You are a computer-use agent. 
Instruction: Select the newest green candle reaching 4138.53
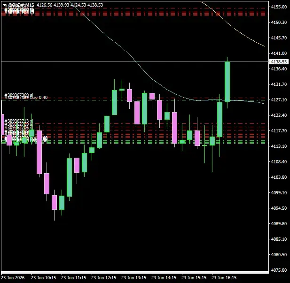pos(227,82)
